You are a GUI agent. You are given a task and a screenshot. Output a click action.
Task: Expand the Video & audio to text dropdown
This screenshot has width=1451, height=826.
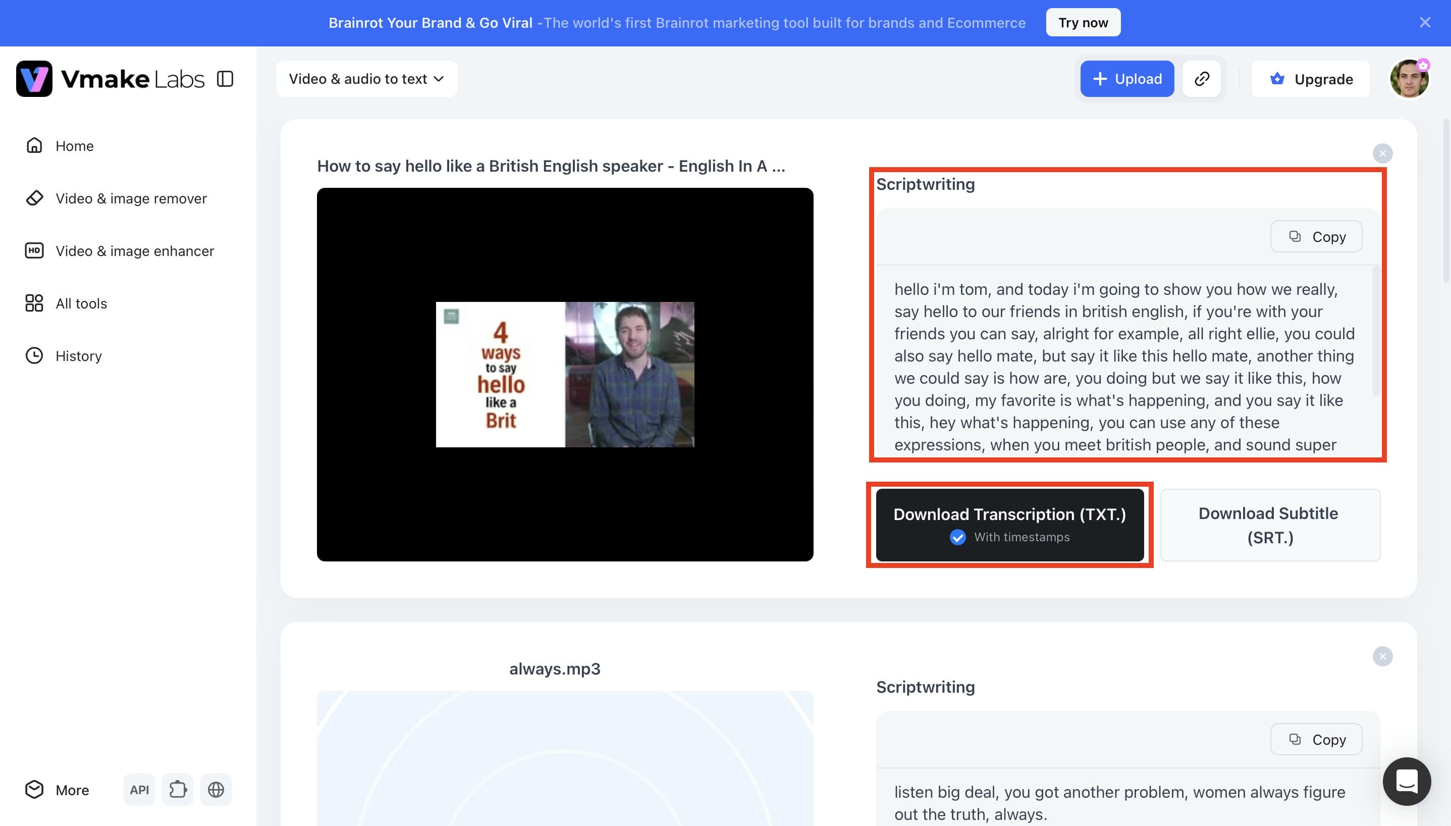tap(367, 79)
